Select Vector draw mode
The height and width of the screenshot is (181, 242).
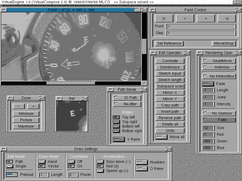[x=42, y=166]
